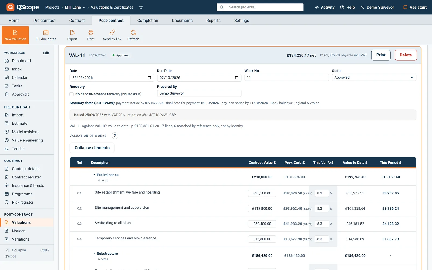
Task: Click Collapse elements button
Action: point(92,148)
